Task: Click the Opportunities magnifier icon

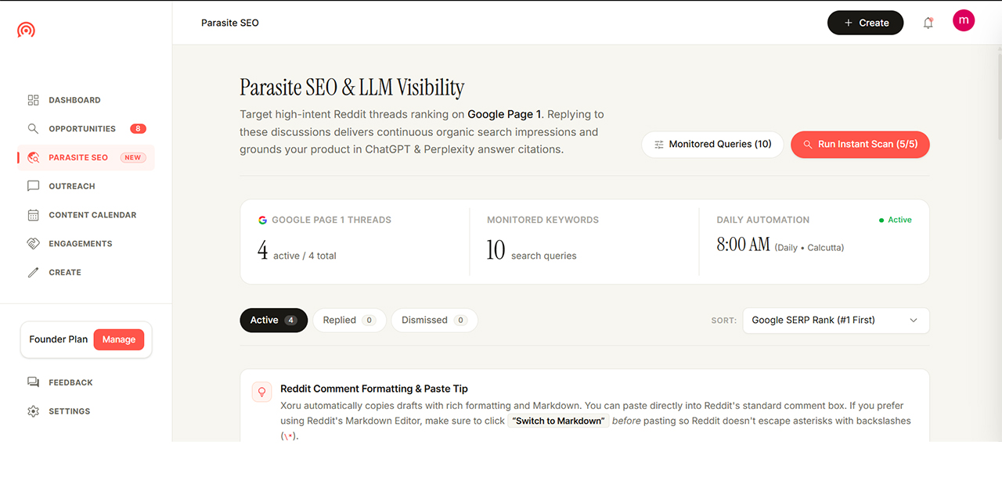Action: tap(33, 129)
